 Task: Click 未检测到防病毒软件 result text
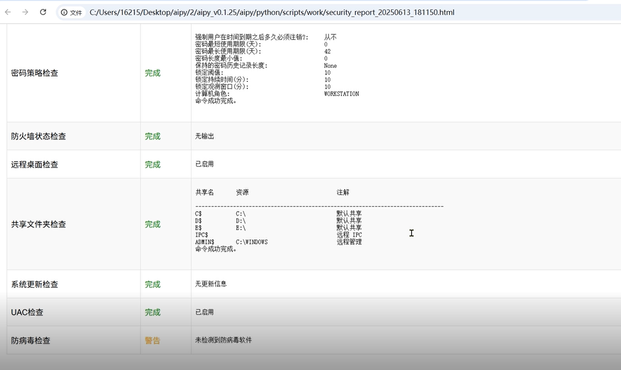pos(224,340)
